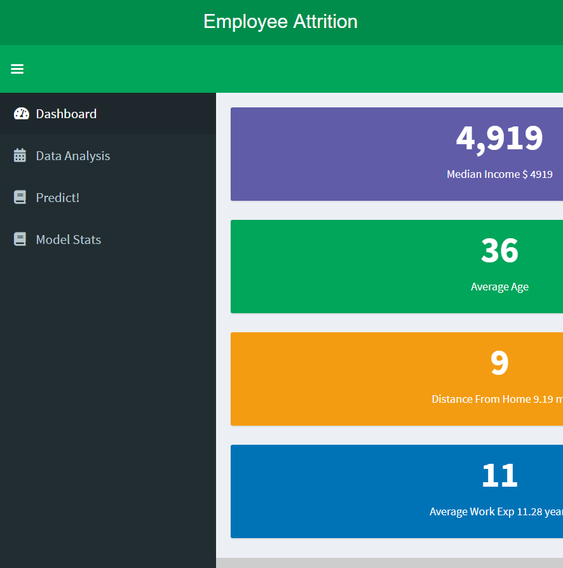Select the orange Distance From Home box
This screenshot has height=568, width=563.
tap(397, 379)
